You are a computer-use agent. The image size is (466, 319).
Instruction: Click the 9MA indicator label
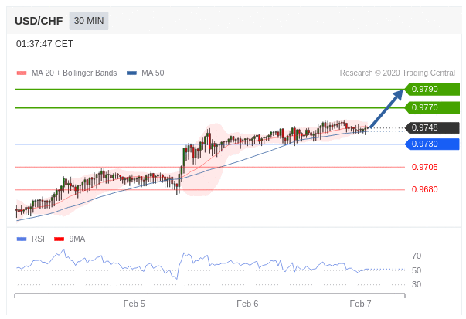tap(77, 239)
